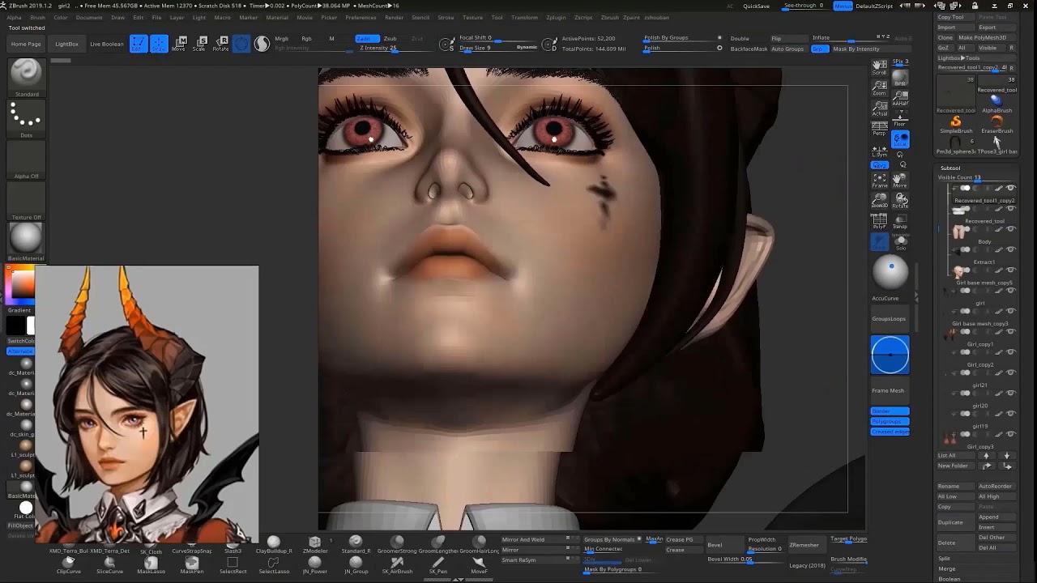Open the Zplugin menu
Viewport: 1037px width, 583px height.
coord(557,17)
